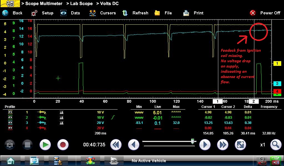Hide channel 3 using its eye icon
Image resolution: width=284 pixels, height=166 pixels.
pos(10,123)
